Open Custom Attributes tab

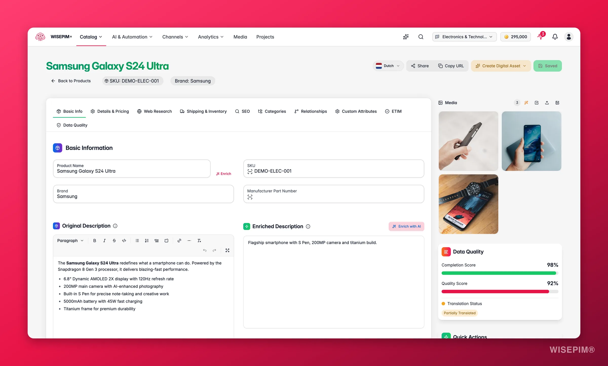(x=356, y=111)
